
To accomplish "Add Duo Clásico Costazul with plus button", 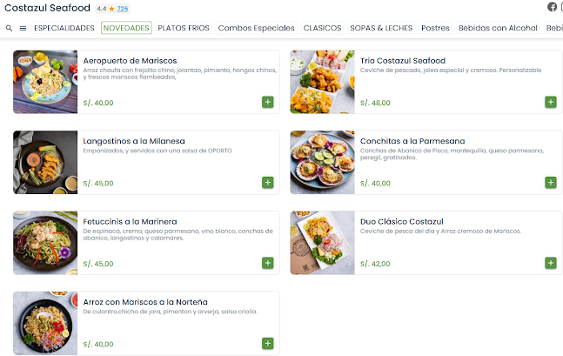I will click(551, 263).
